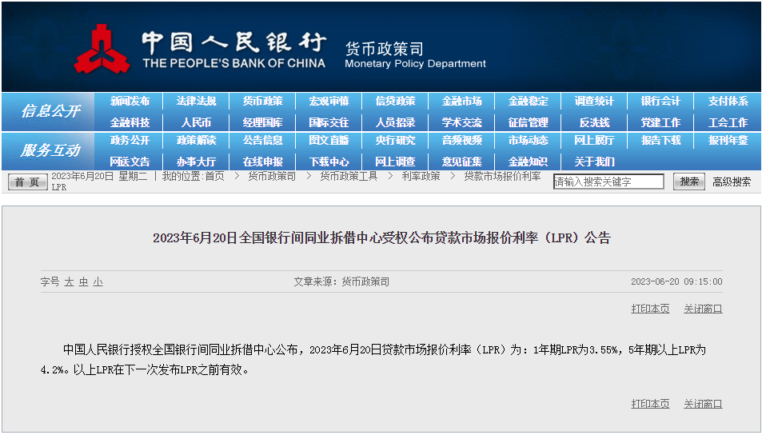Open 报刊年鉴 link

tap(728, 141)
